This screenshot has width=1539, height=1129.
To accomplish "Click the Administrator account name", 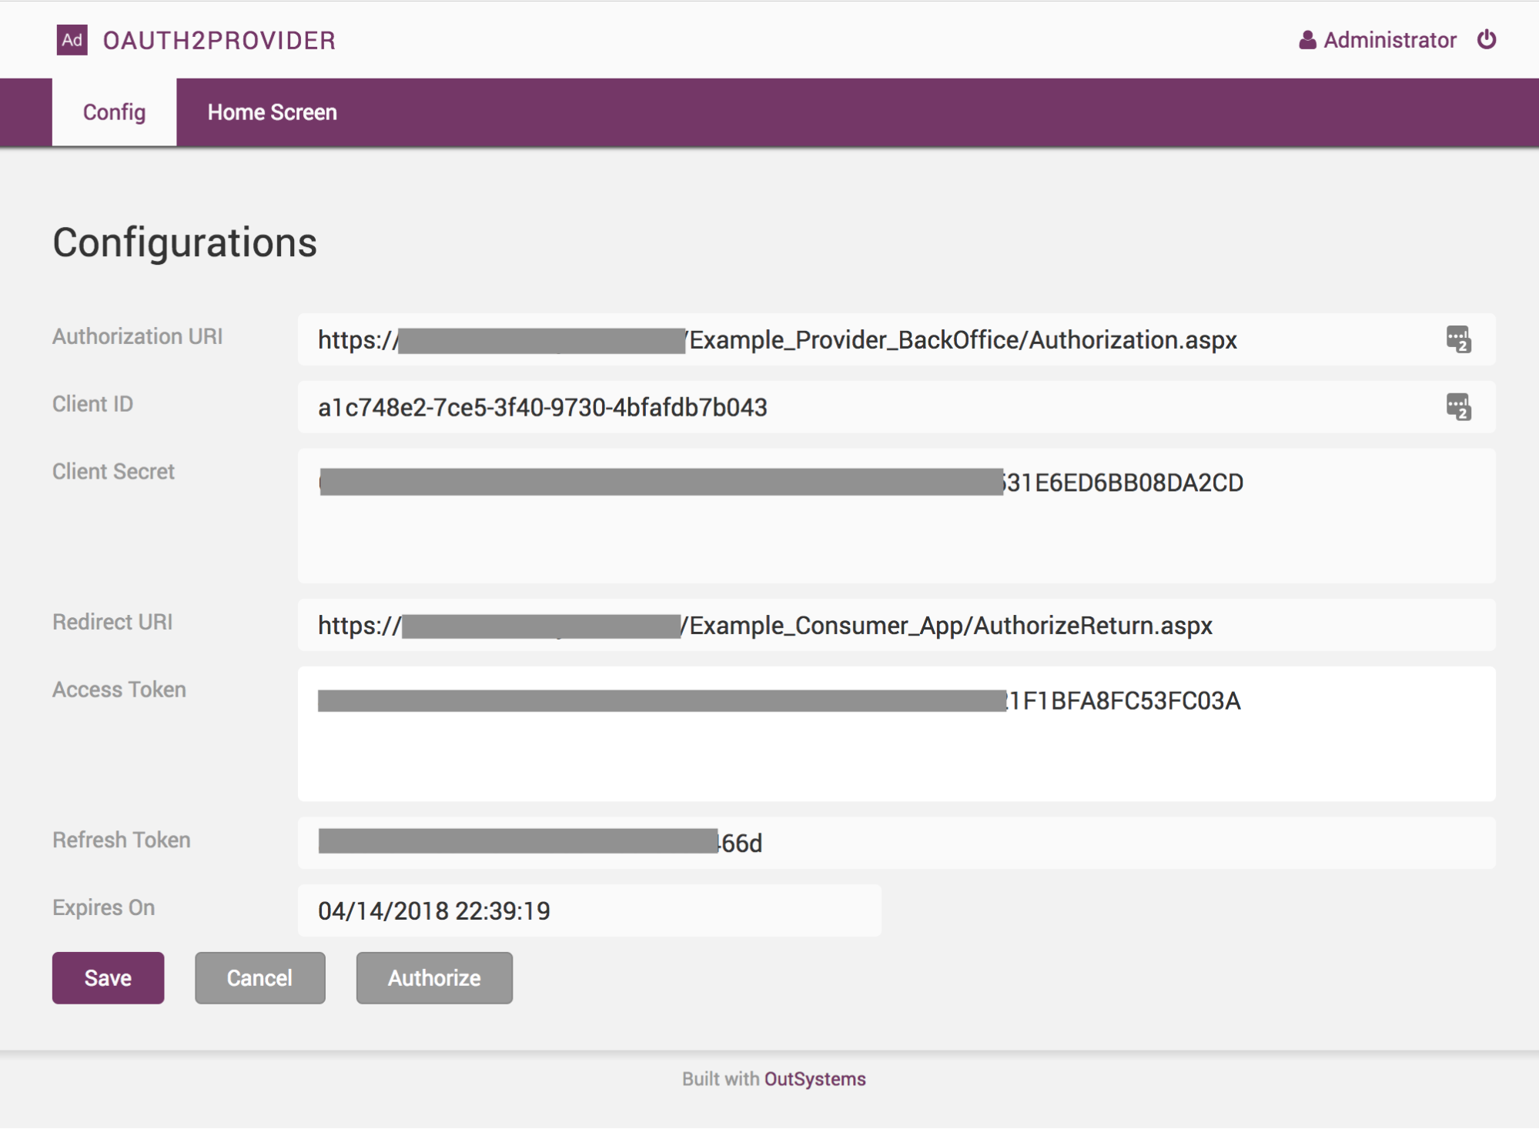I will (1388, 39).
